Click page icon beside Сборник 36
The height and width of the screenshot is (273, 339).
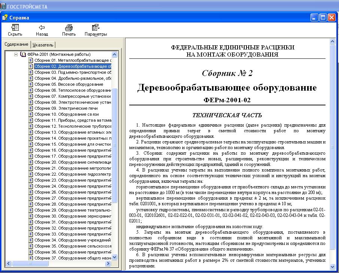[31, 252]
